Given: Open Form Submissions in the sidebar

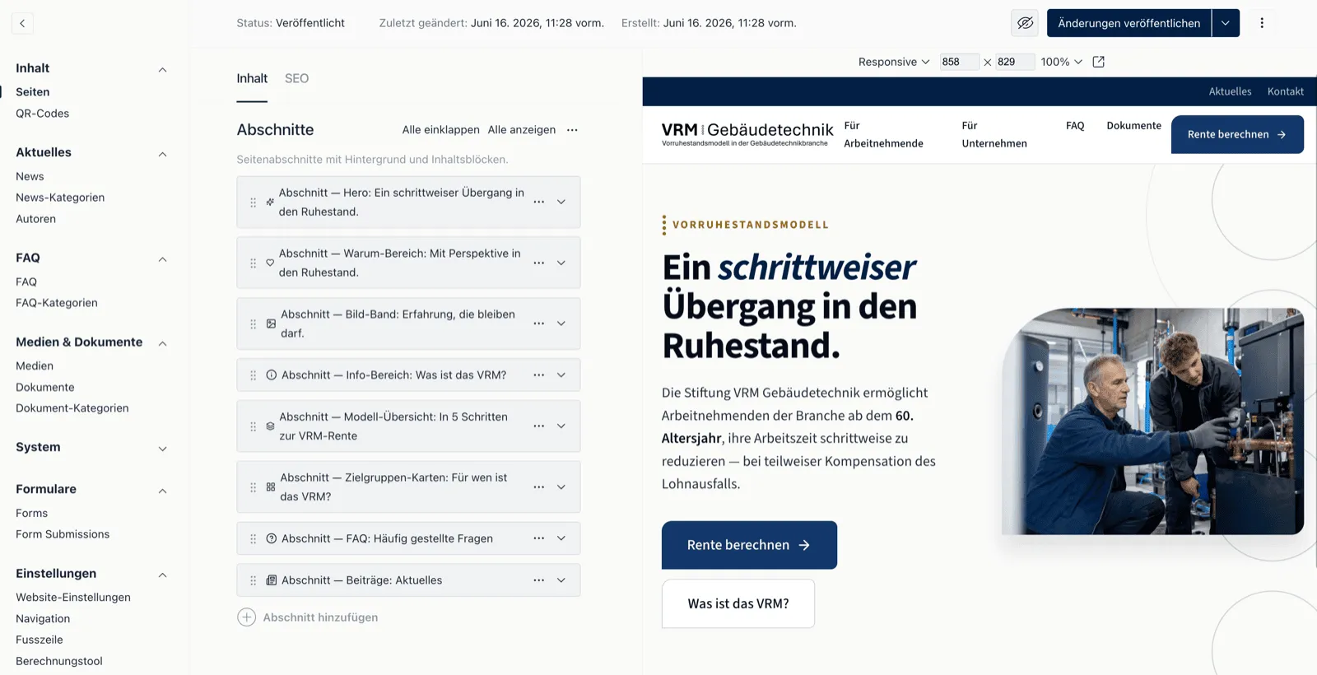Looking at the screenshot, I should (63, 534).
